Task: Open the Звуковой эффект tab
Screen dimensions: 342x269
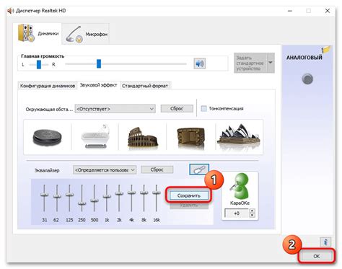Action: [98, 85]
